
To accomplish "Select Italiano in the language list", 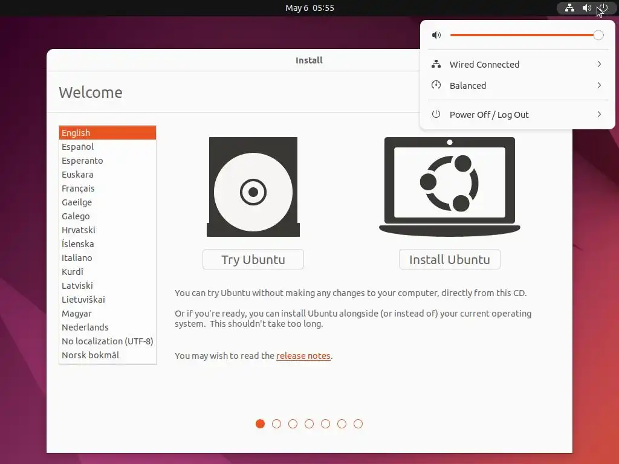I will point(108,257).
